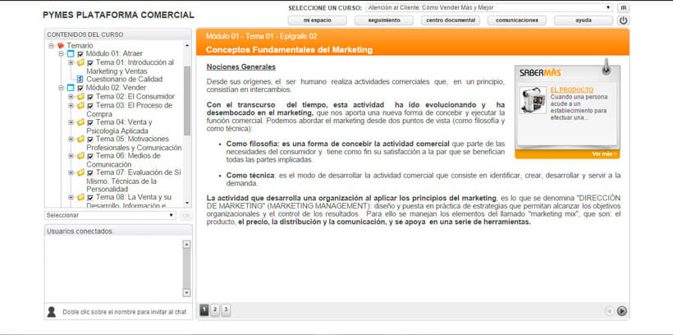
Task: Click the Tema 05 Motivaciones folder icon
Action: point(80,139)
